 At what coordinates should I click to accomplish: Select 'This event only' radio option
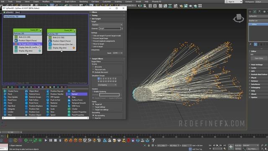pyautogui.click(x=93, y=70)
